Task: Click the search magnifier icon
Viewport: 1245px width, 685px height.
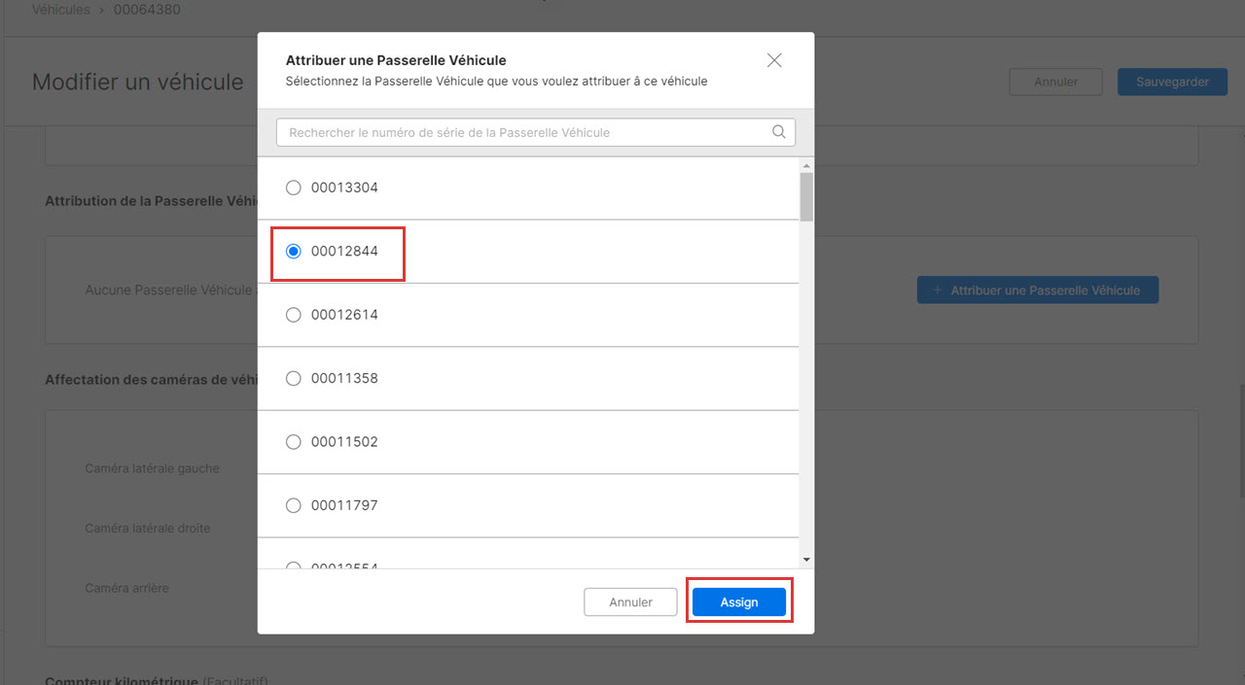Action: (778, 132)
